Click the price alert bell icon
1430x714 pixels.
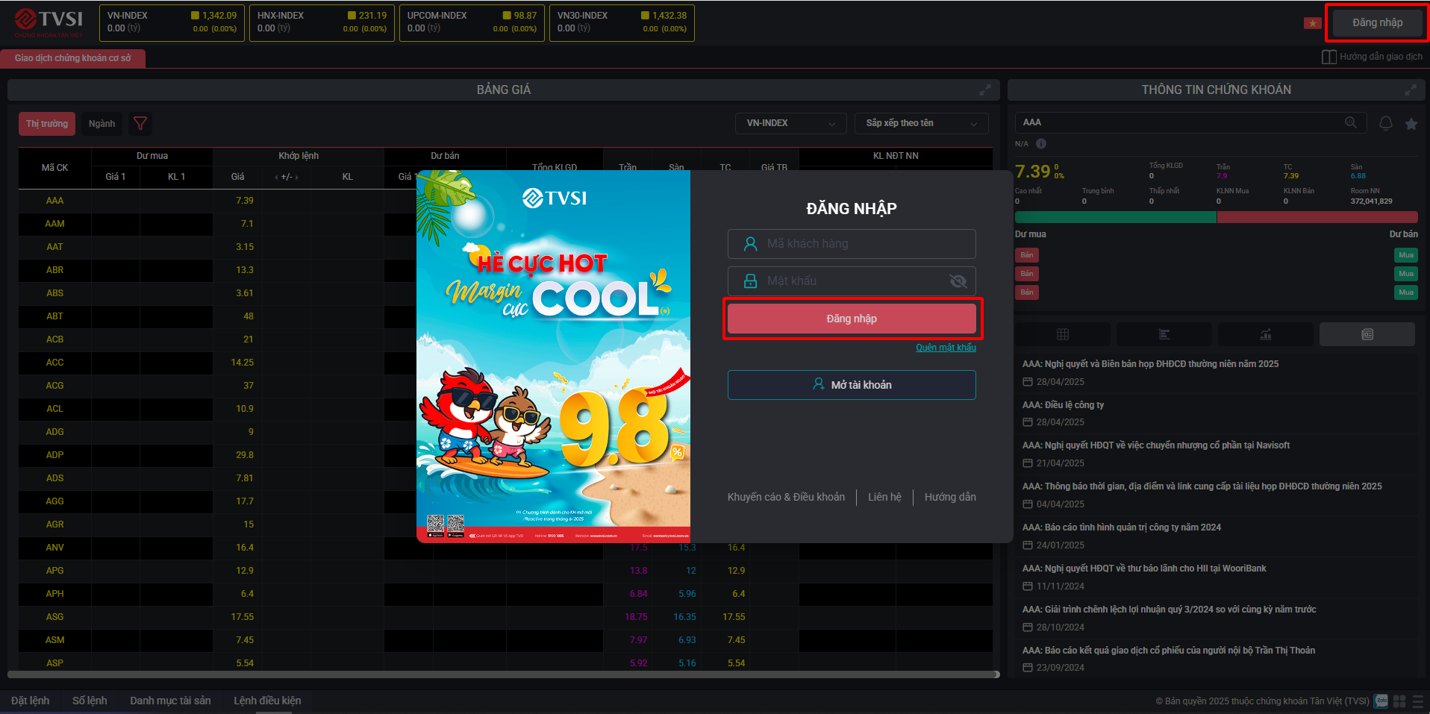click(x=1385, y=123)
